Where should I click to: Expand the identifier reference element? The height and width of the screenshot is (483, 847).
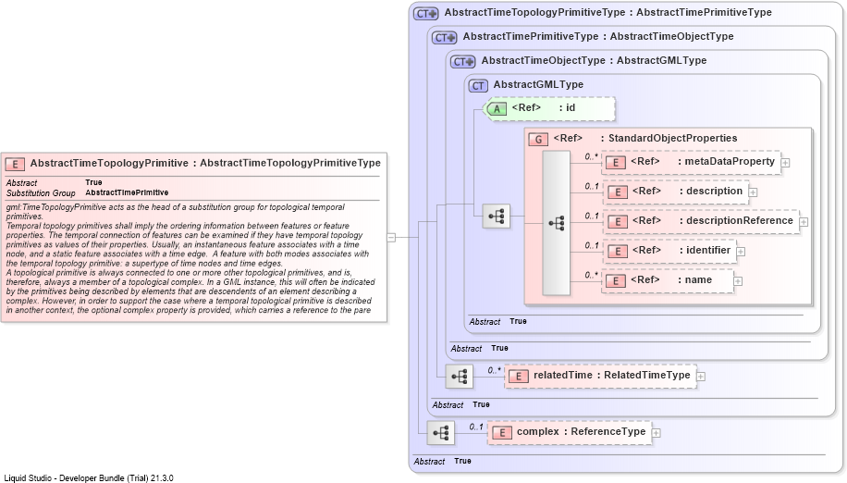point(741,252)
